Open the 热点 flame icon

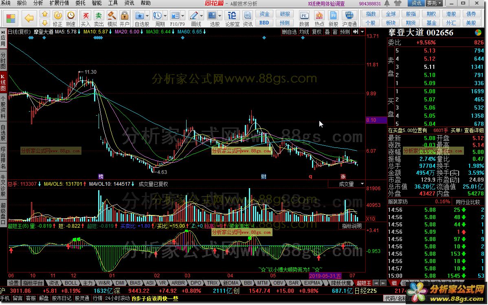[x=319, y=15]
